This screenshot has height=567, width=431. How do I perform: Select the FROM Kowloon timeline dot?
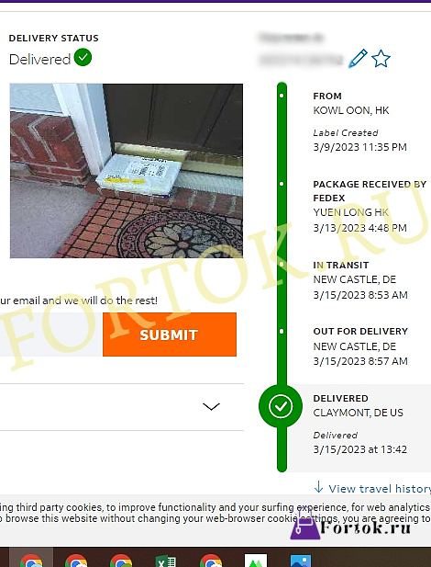coord(282,96)
